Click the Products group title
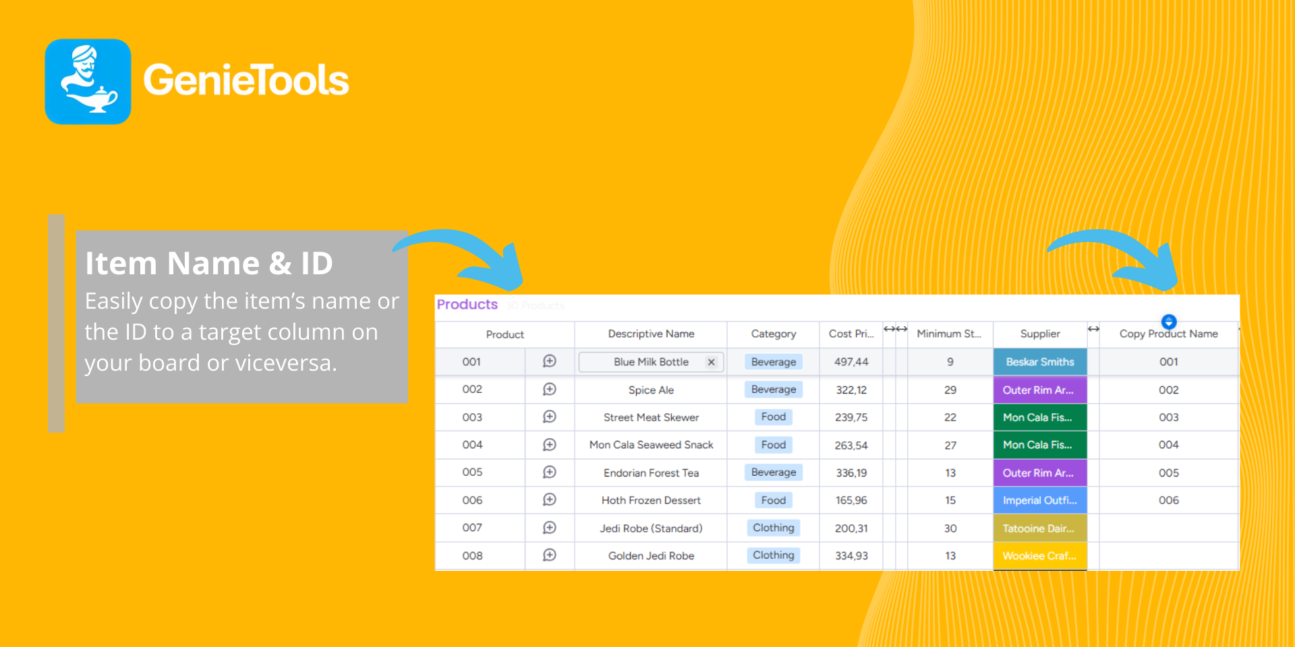This screenshot has height=647, width=1295. [467, 305]
